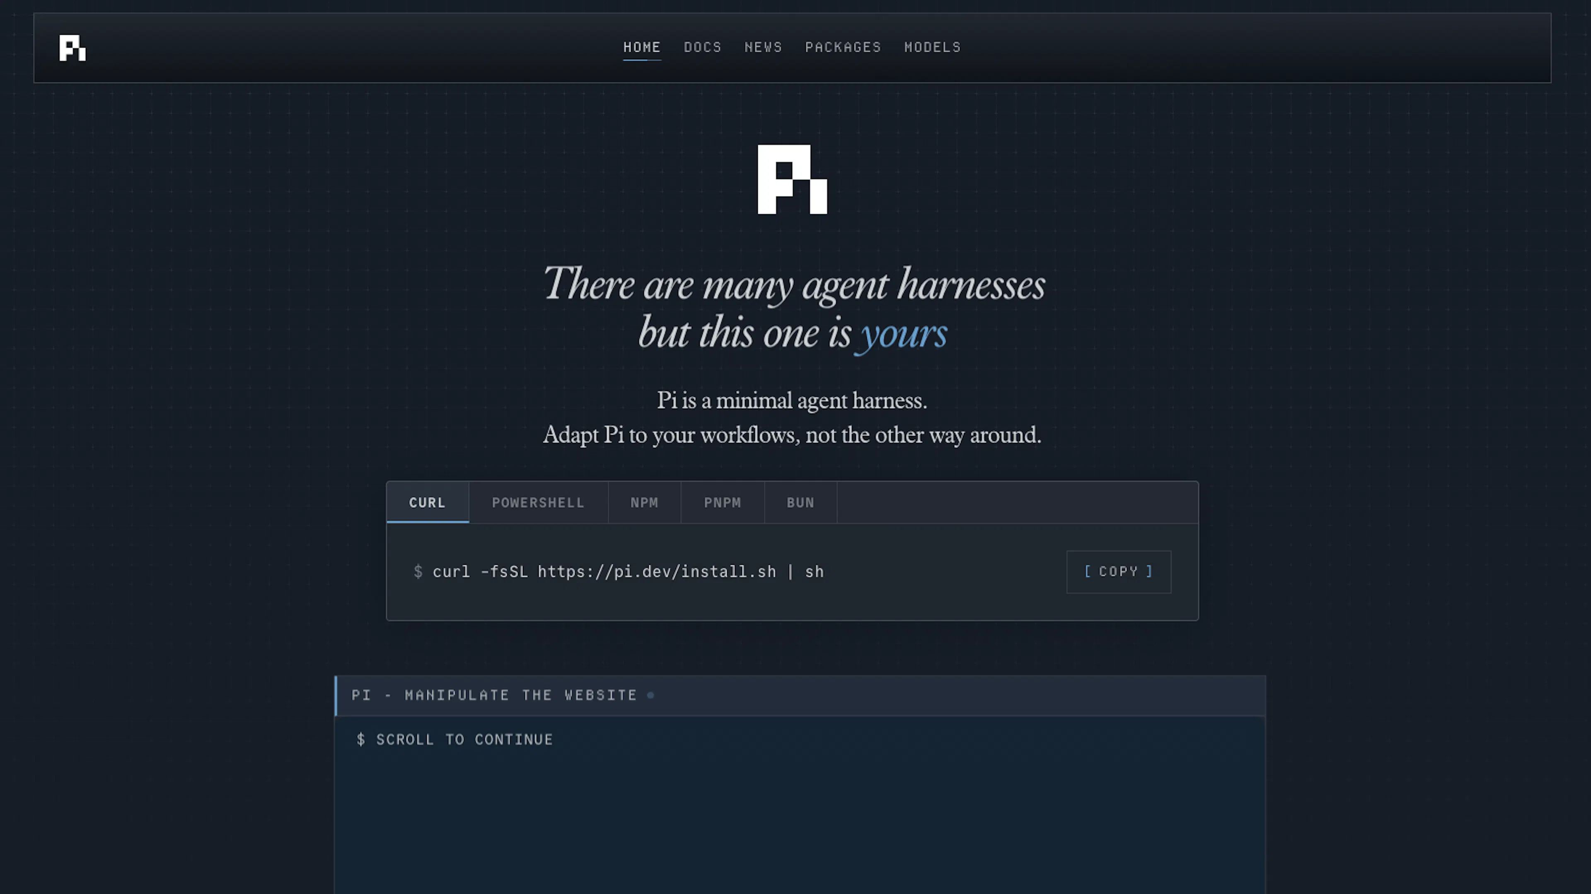Click the Pi logo in the navbar
The width and height of the screenshot is (1591, 894).
coord(72,48)
